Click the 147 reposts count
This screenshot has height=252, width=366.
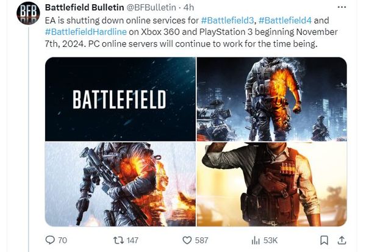coord(132,240)
